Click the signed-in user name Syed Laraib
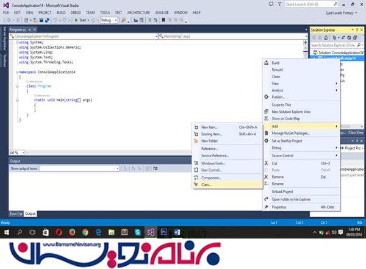This screenshot has width=366, height=269. (340, 13)
